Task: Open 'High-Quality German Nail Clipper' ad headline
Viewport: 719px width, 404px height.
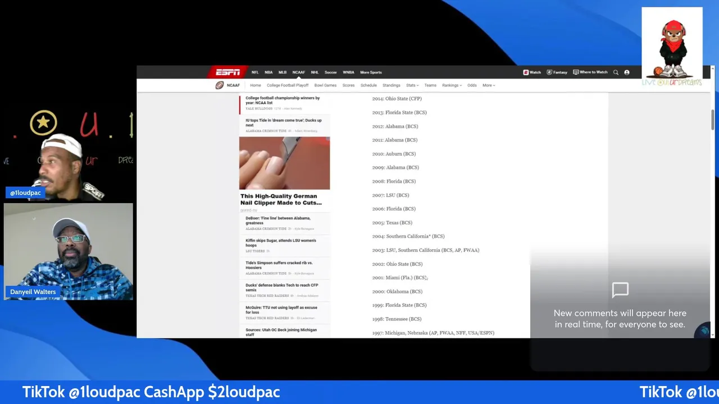Action: [x=281, y=199]
